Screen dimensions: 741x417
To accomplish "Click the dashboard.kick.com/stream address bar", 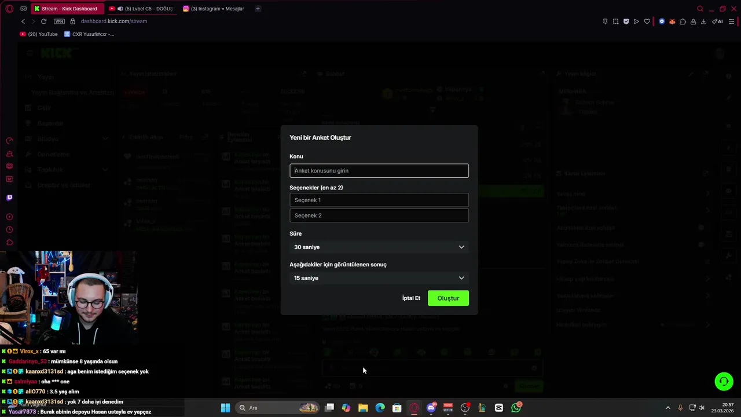I will (x=114, y=21).
